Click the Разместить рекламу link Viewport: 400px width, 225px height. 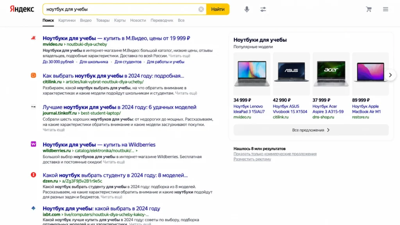pos(252,159)
